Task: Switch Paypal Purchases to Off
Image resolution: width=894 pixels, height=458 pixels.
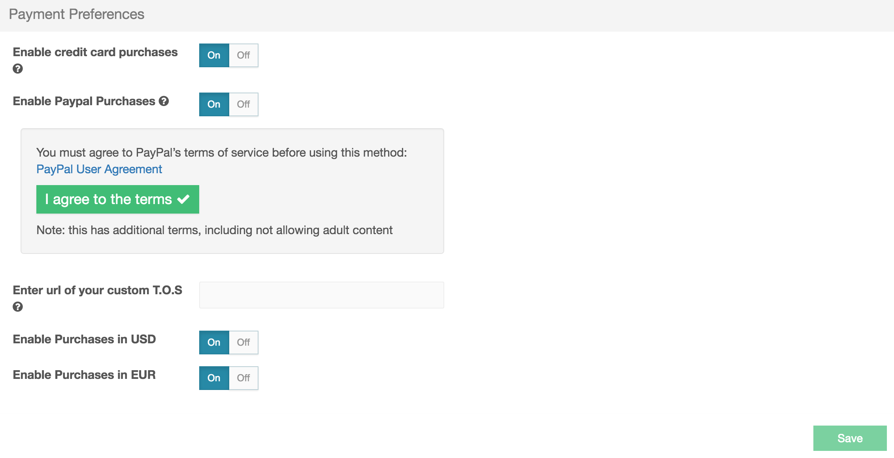Action: [243, 104]
